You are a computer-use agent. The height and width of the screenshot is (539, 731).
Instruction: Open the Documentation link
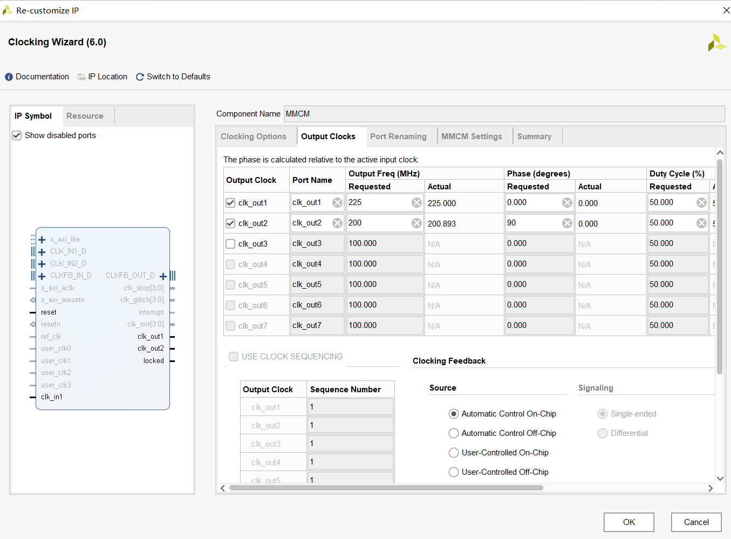coord(42,77)
